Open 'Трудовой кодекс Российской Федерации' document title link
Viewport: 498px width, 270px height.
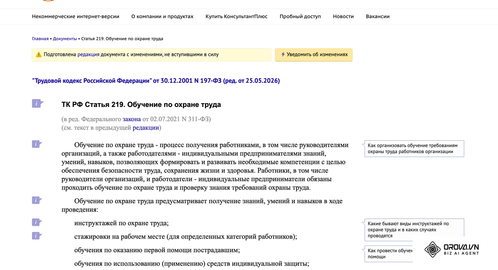156,81
